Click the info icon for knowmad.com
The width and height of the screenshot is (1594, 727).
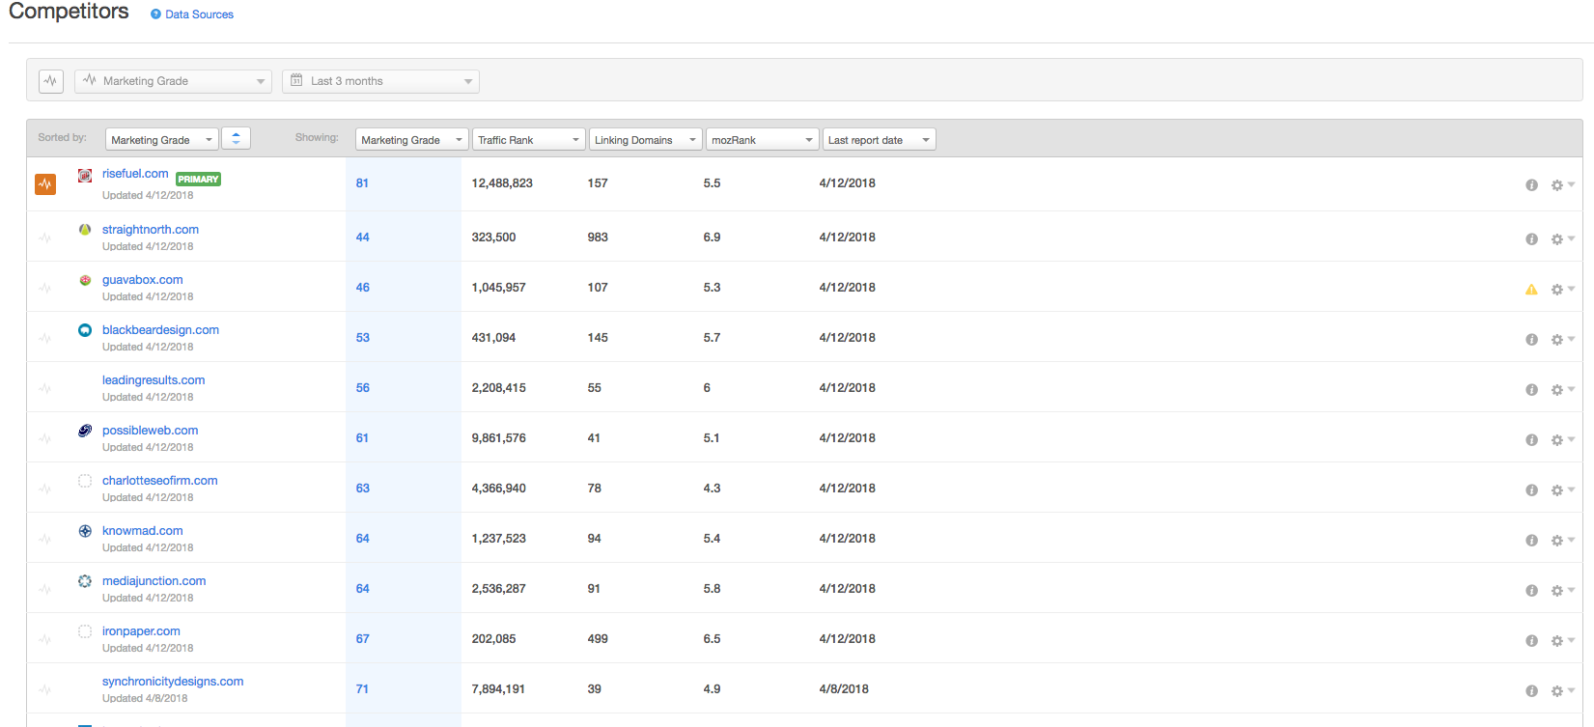tap(1531, 541)
